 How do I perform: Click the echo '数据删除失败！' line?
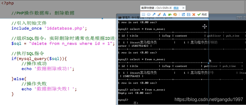(49, 89)
